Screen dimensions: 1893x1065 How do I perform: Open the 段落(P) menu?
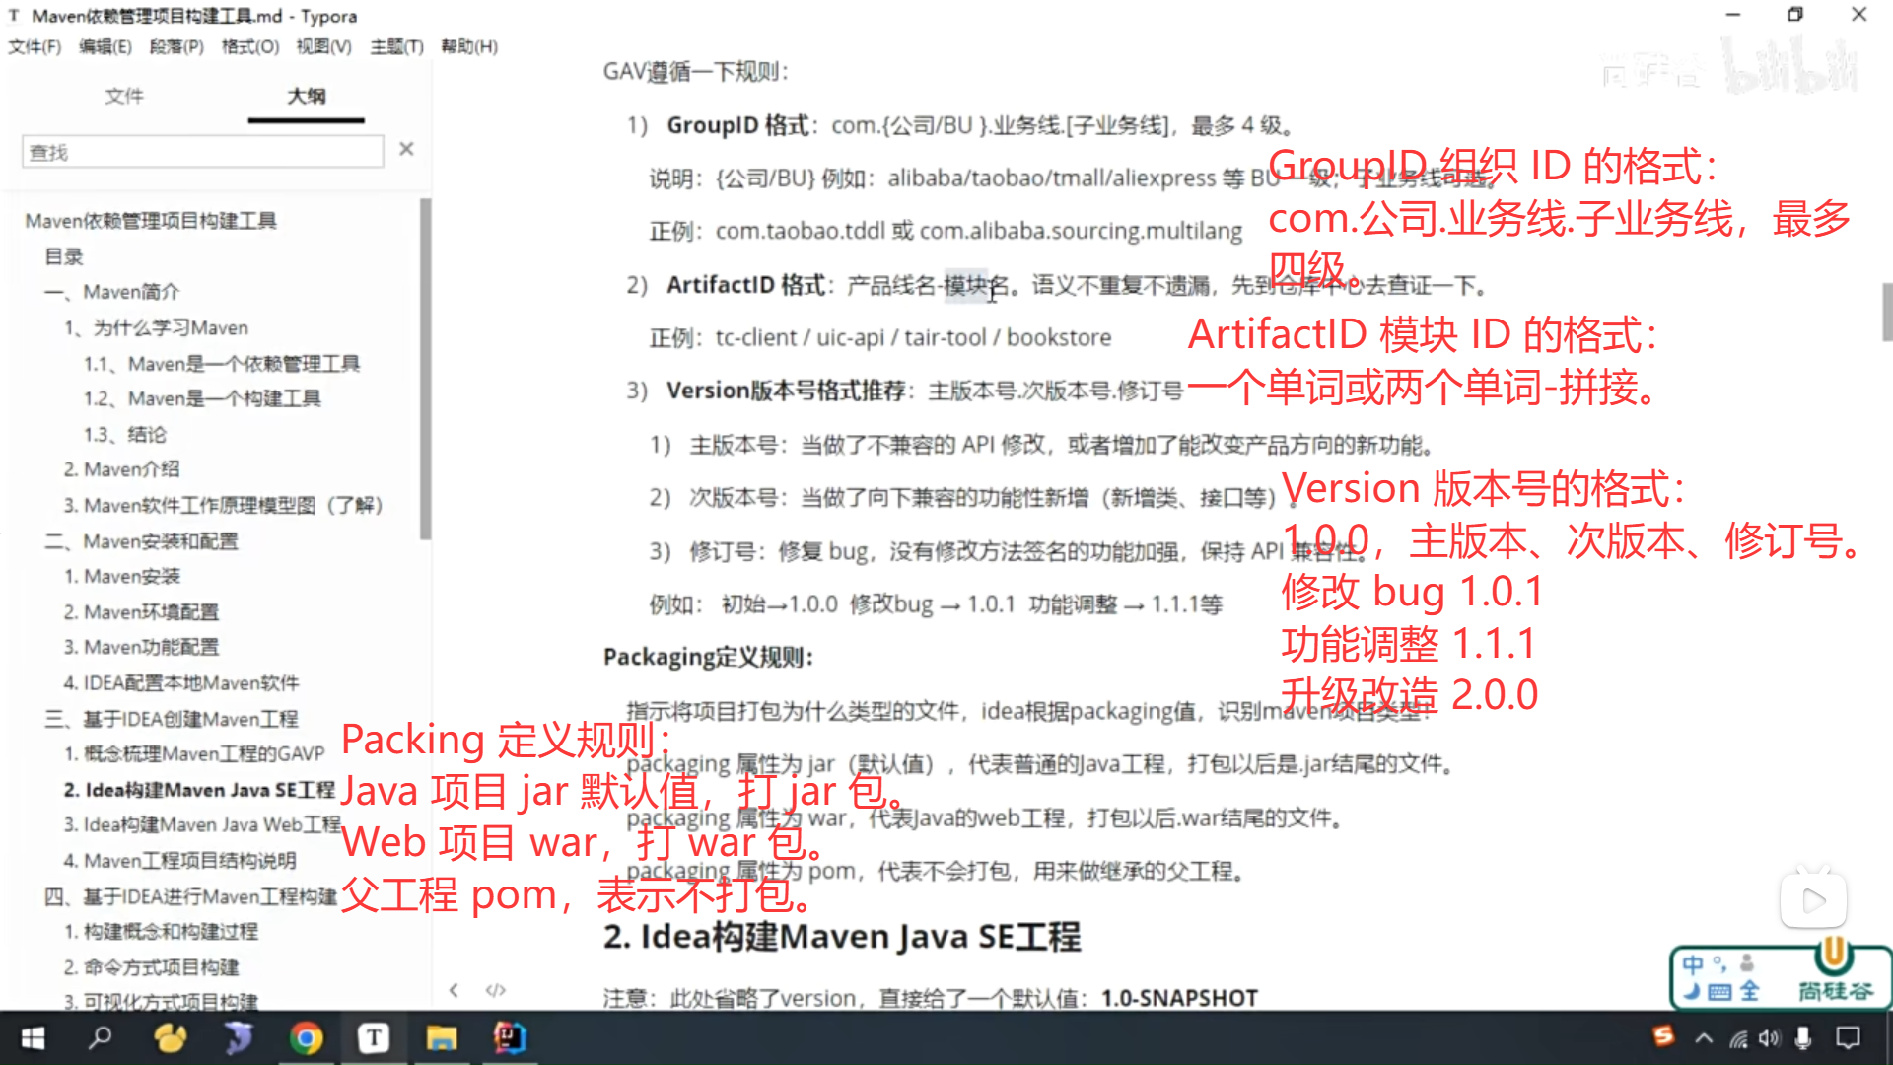coord(176,46)
